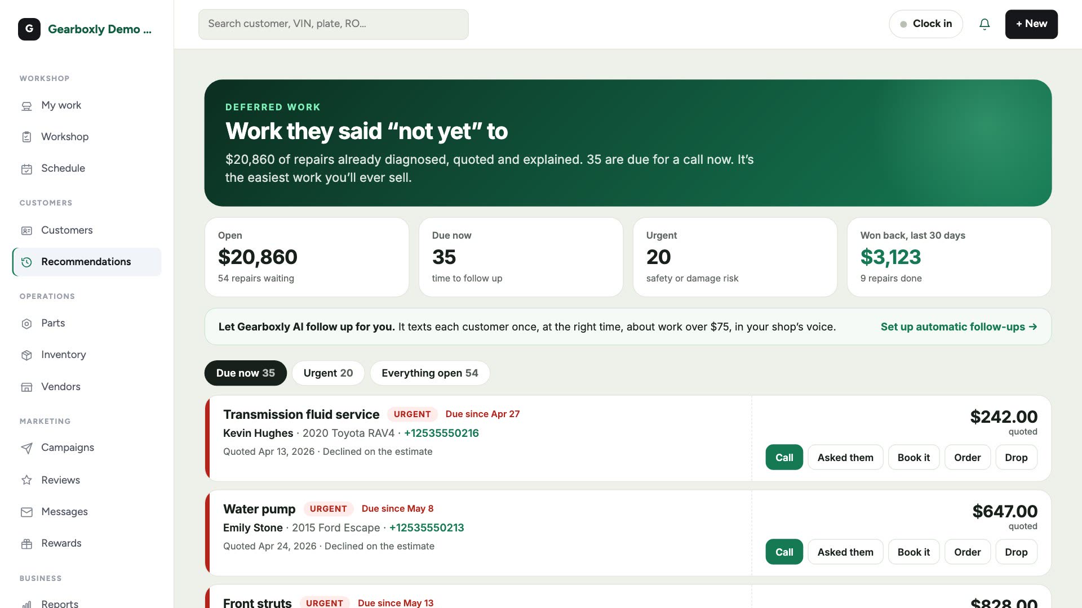Screen dimensions: 1082x608
Task: Switch to the Urgent 20 tab
Action: click(x=328, y=373)
